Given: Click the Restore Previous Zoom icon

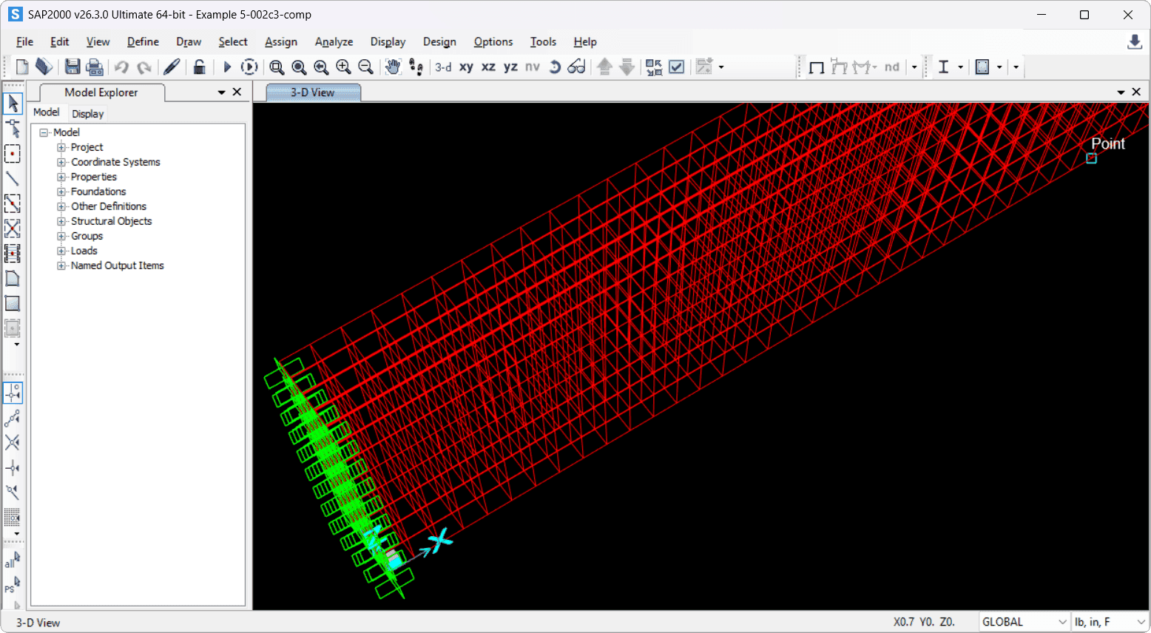Looking at the screenshot, I should (321, 67).
